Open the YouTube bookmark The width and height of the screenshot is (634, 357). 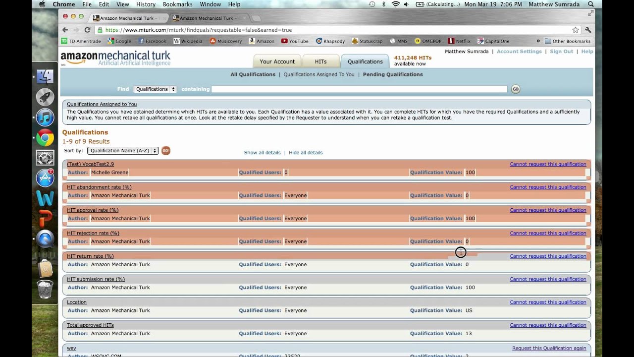(295, 41)
